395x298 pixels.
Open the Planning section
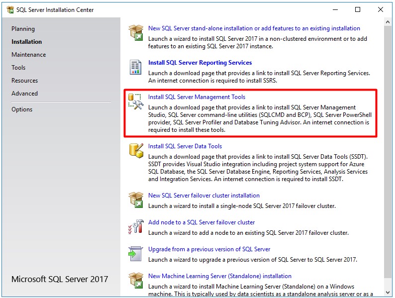(23, 29)
